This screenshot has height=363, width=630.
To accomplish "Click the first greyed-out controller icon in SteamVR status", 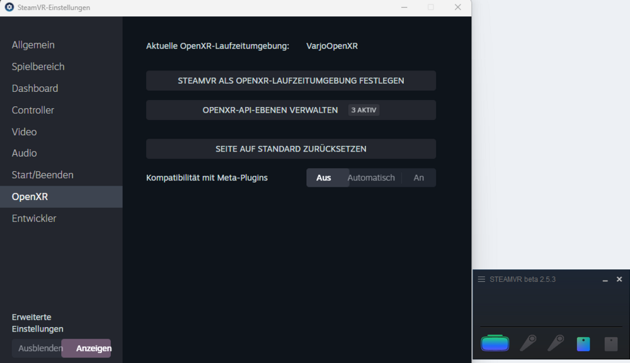I will tap(529, 343).
